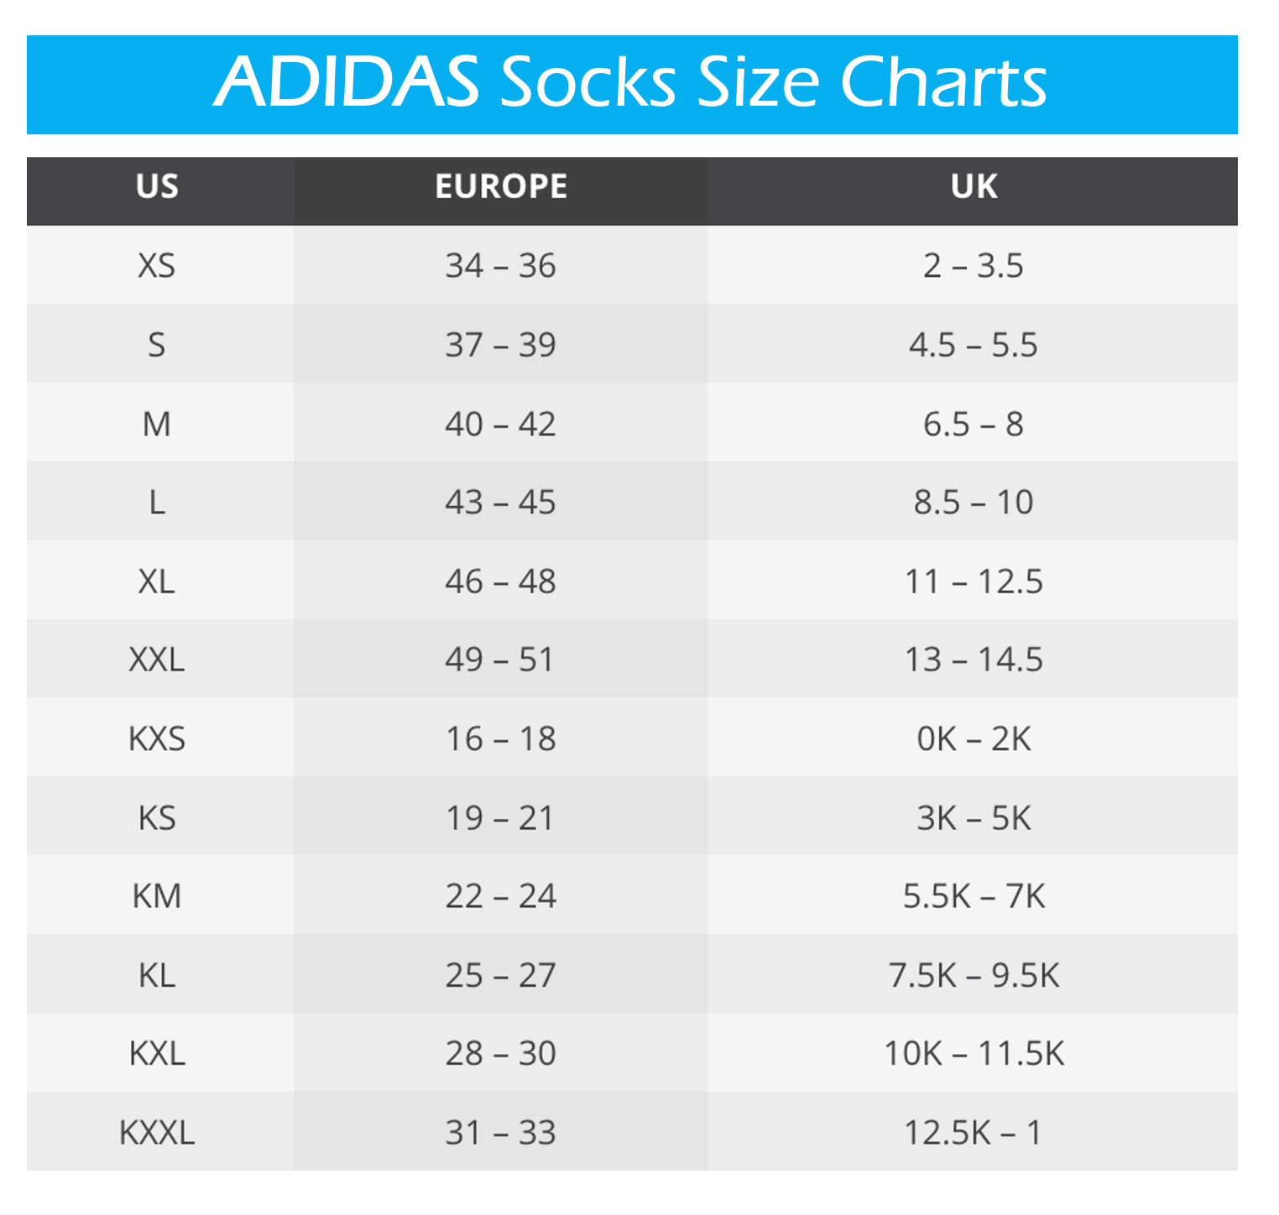Select the Europe 31 – 33 cell
Screen dimensions: 1279x1215
point(501,1132)
